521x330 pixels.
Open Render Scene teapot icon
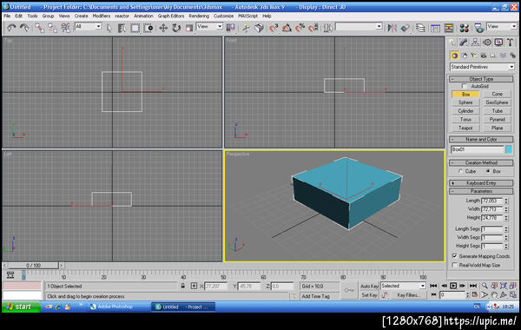coord(478,29)
